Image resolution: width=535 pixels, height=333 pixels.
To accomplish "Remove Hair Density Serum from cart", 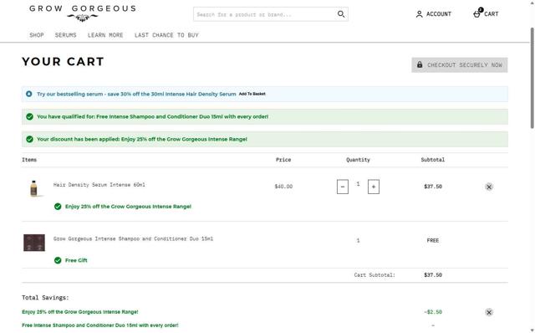I will coord(488,187).
